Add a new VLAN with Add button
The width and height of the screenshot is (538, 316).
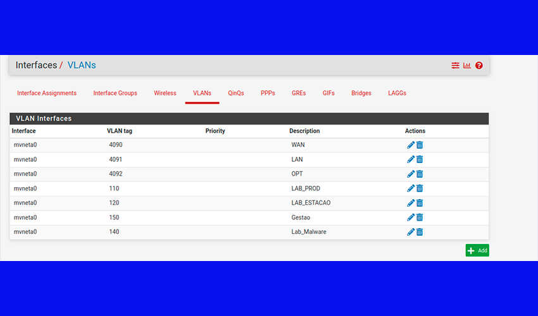477,250
